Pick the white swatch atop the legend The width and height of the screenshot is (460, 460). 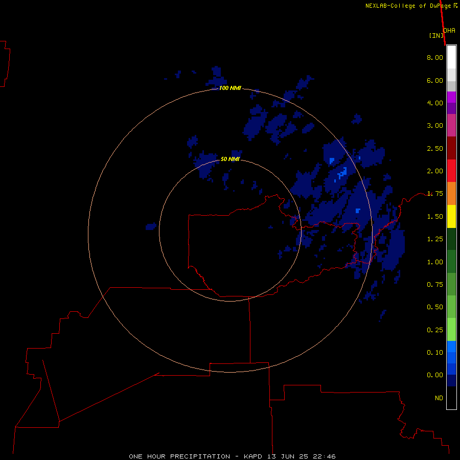pos(451,57)
